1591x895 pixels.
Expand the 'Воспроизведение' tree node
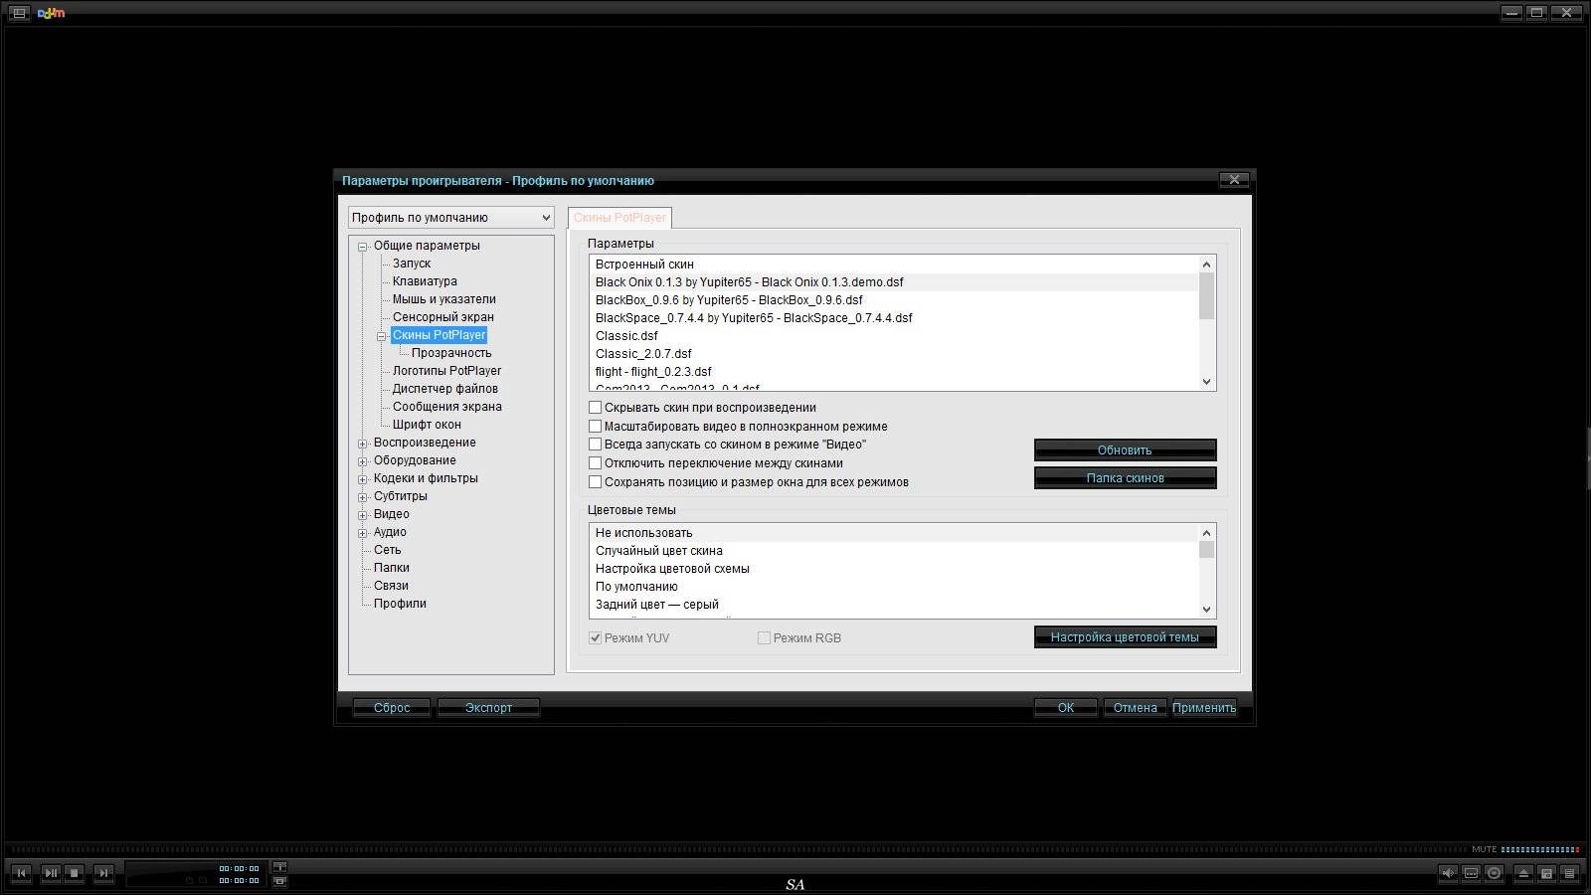click(363, 444)
